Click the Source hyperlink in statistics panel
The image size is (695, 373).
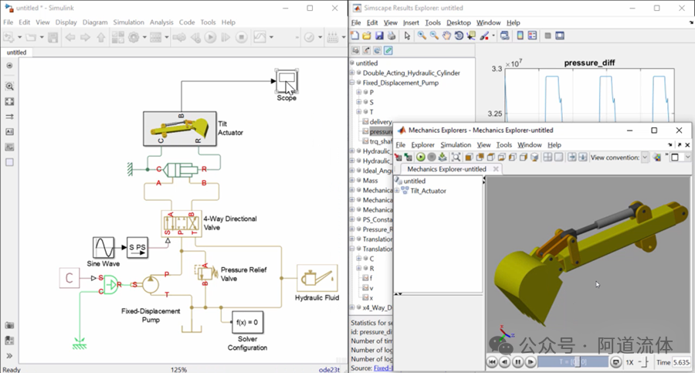(x=381, y=368)
